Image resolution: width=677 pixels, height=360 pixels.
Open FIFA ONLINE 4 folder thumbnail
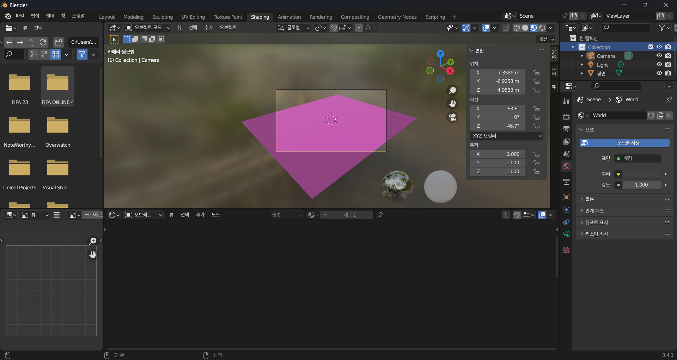(x=58, y=87)
